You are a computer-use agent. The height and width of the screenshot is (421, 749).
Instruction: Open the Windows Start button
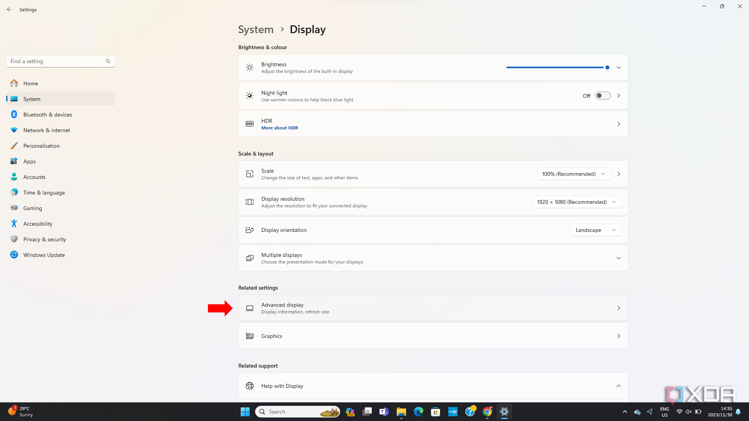tap(245, 412)
